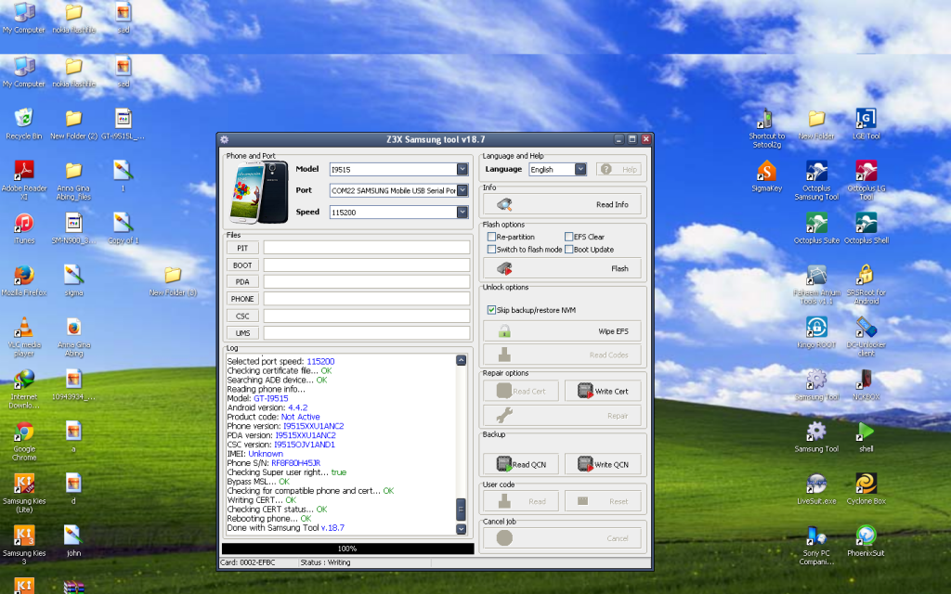Select the SRSRoot for Android icon
Viewport: 951px width, 594px height.
[866, 284]
